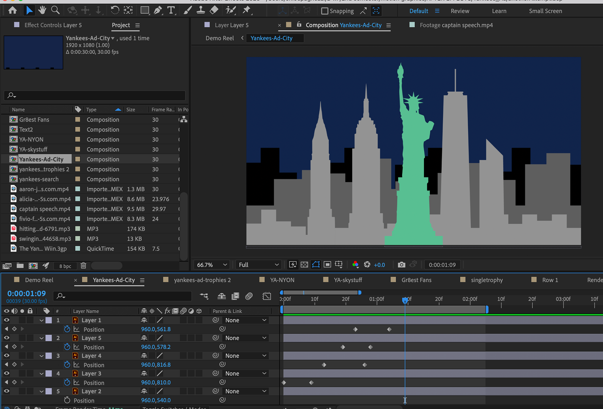Click the Demo Reel breadcrumb in viewer
The image size is (603, 409).
coord(220,38)
